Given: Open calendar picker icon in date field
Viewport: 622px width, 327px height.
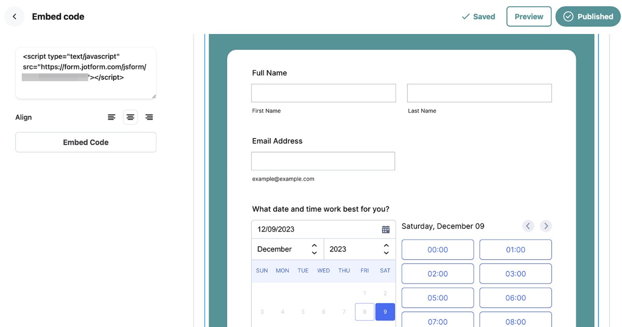Looking at the screenshot, I should point(386,229).
